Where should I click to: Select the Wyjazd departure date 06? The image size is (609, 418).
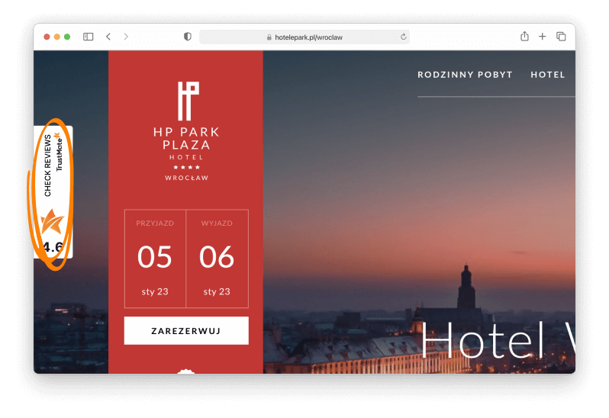(x=217, y=259)
